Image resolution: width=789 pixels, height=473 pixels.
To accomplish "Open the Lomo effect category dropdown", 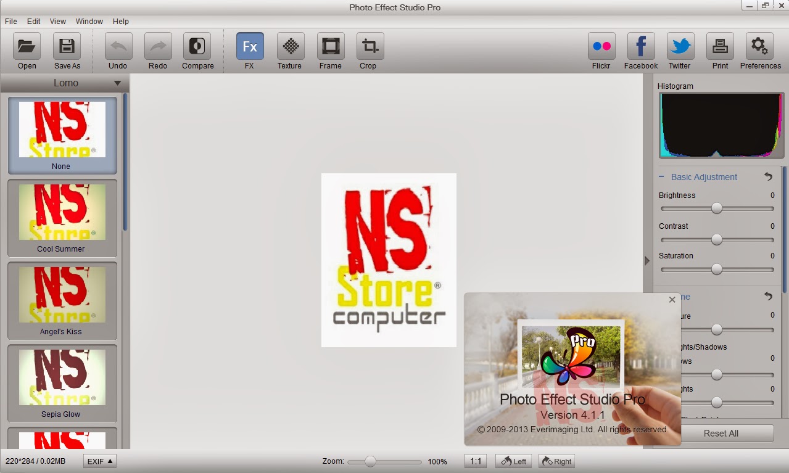I will click(65, 83).
